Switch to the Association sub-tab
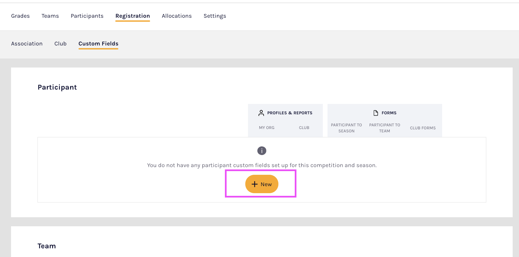The image size is (519, 257). (x=27, y=44)
